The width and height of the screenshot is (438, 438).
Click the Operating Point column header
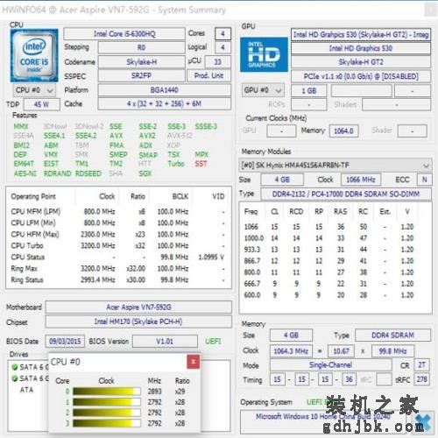point(33,196)
